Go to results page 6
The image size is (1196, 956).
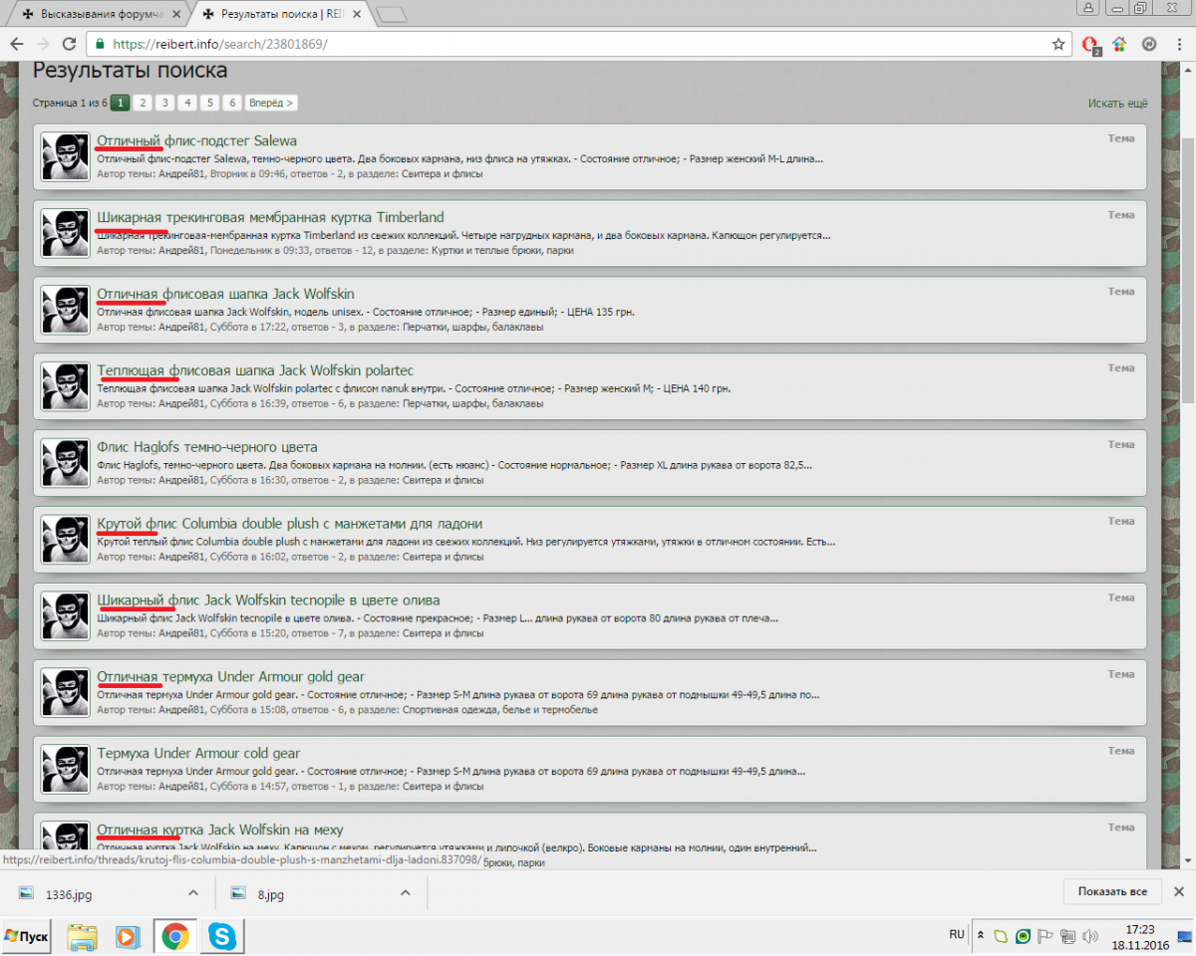click(231, 103)
